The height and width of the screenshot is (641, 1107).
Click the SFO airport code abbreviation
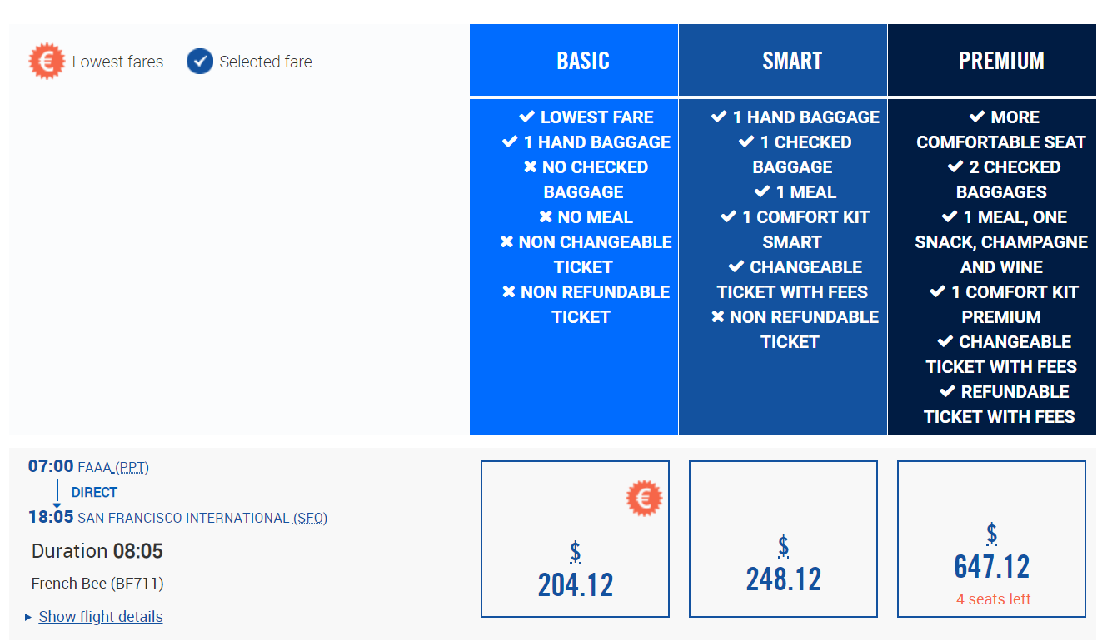click(x=310, y=518)
